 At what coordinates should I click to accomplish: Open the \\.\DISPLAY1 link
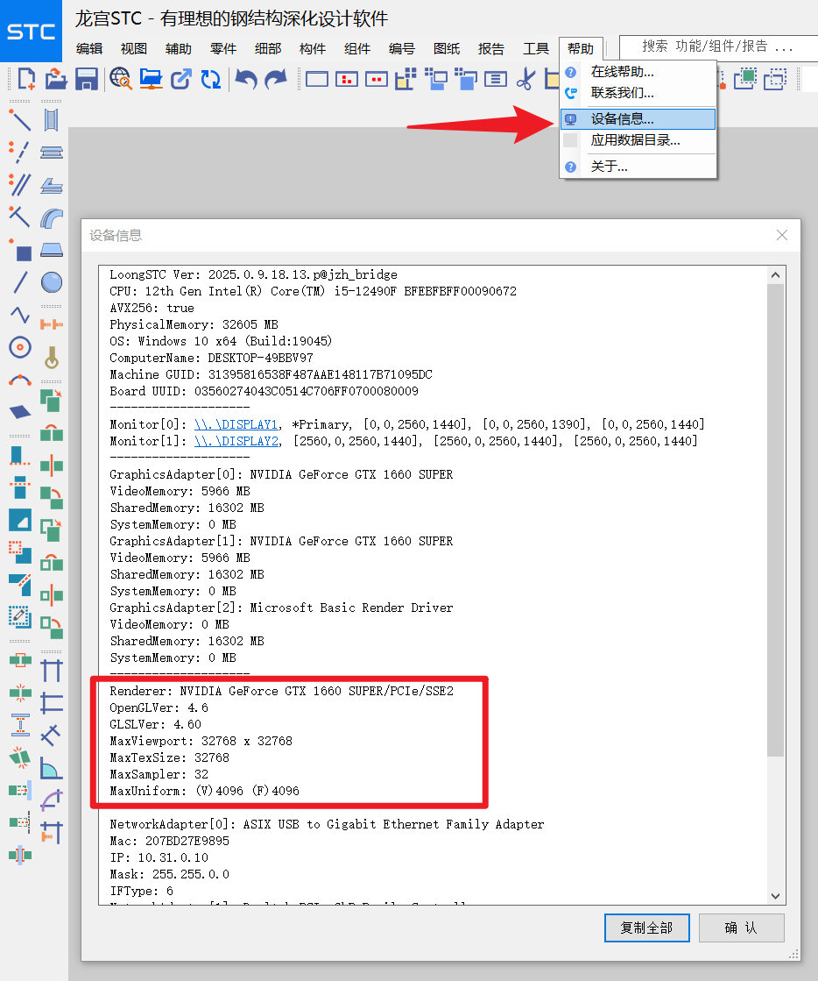[x=236, y=424]
